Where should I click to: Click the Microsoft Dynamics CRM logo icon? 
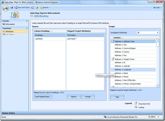click(6, 8)
